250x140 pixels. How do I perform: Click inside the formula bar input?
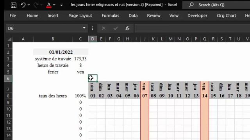click(x=192, y=28)
